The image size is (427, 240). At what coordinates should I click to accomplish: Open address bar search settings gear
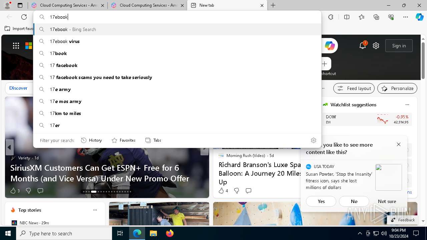point(313,140)
